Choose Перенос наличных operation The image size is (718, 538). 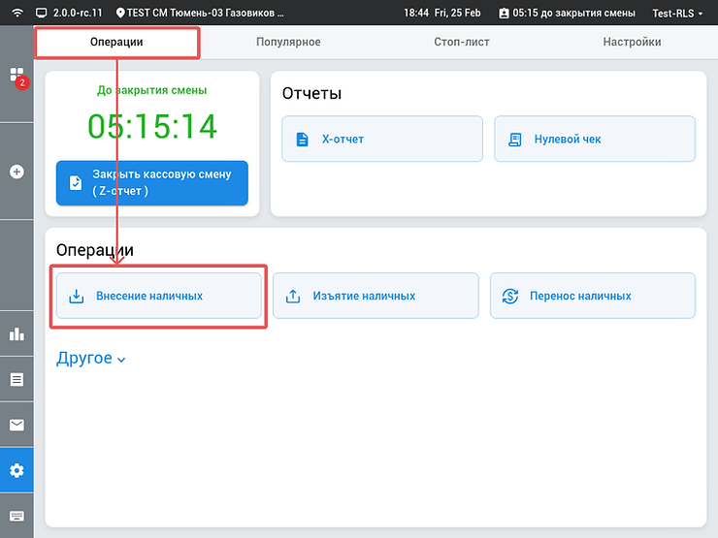pyautogui.click(x=593, y=296)
